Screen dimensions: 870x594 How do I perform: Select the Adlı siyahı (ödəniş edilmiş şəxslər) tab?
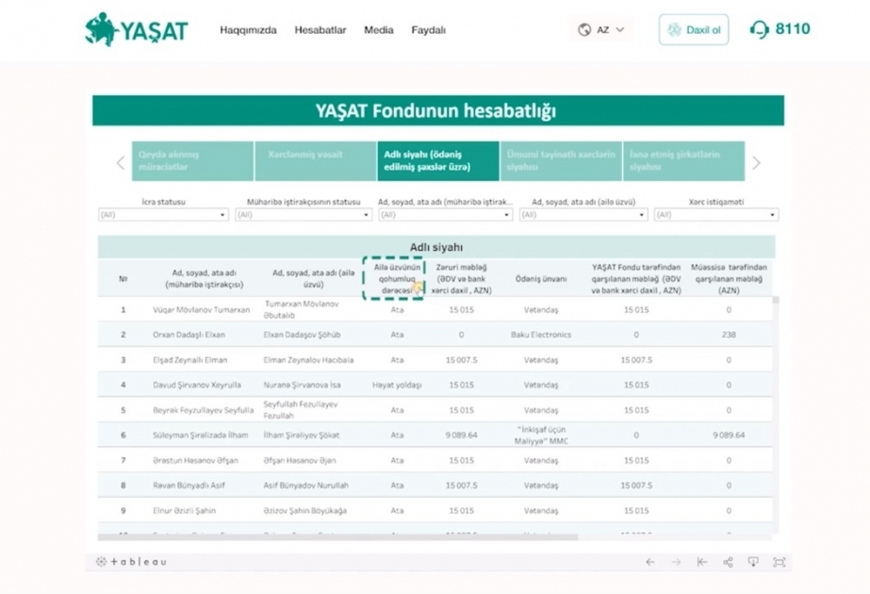pos(438,161)
